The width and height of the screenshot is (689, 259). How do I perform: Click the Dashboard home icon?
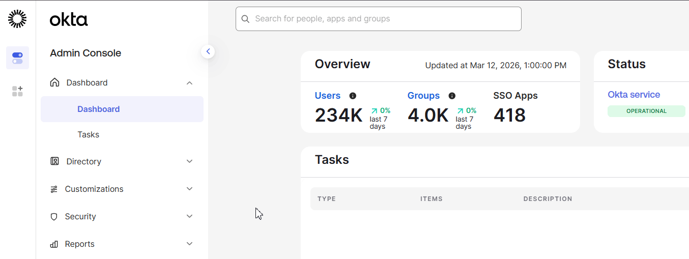[x=54, y=82]
